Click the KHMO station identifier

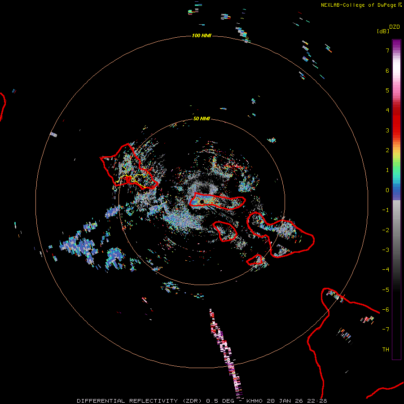(255, 401)
